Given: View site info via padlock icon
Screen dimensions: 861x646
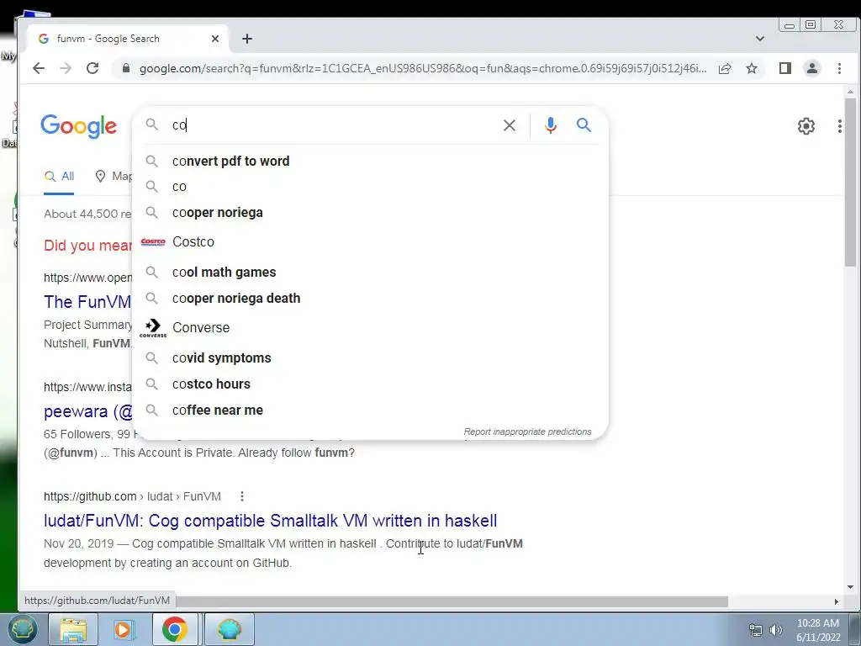Looking at the screenshot, I should (x=126, y=68).
